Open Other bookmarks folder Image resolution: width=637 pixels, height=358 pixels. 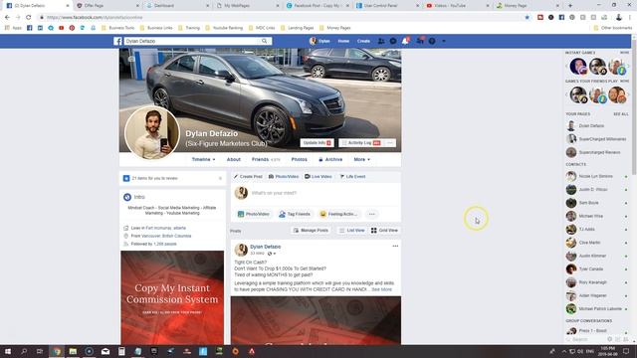coord(613,28)
